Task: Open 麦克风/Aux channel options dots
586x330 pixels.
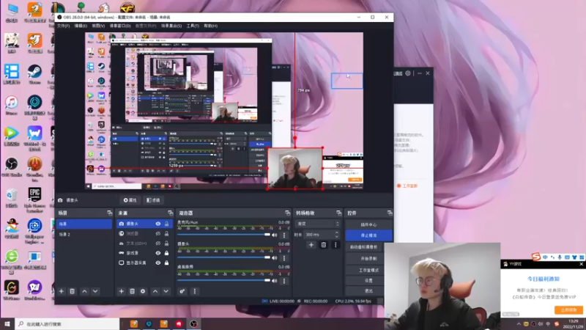Action: (x=284, y=235)
